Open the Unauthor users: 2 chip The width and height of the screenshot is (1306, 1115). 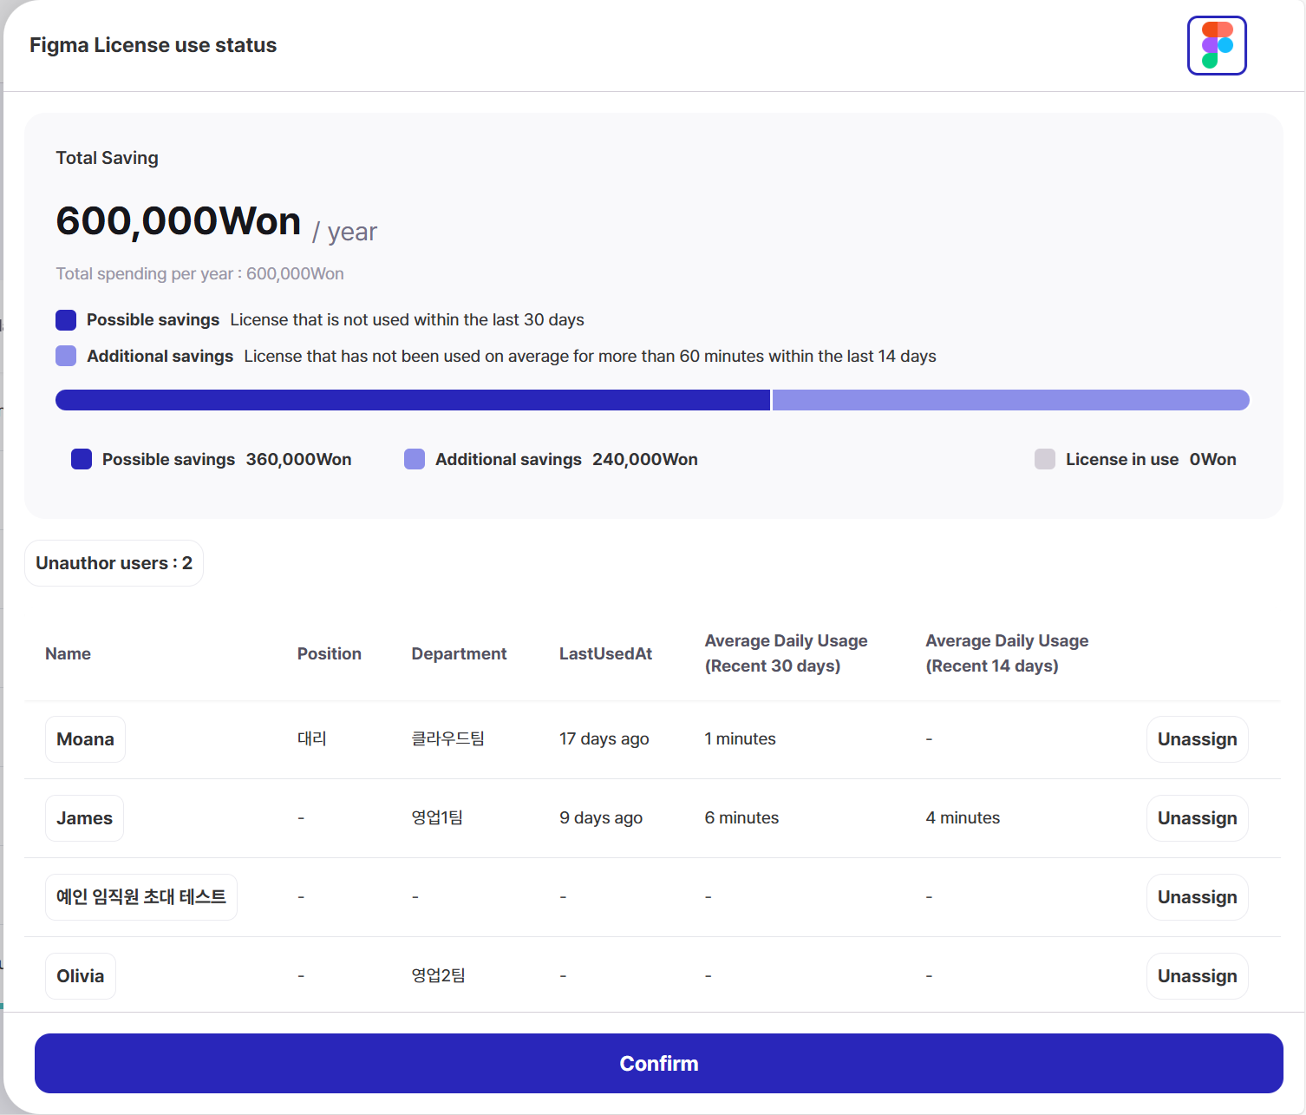pos(114,563)
